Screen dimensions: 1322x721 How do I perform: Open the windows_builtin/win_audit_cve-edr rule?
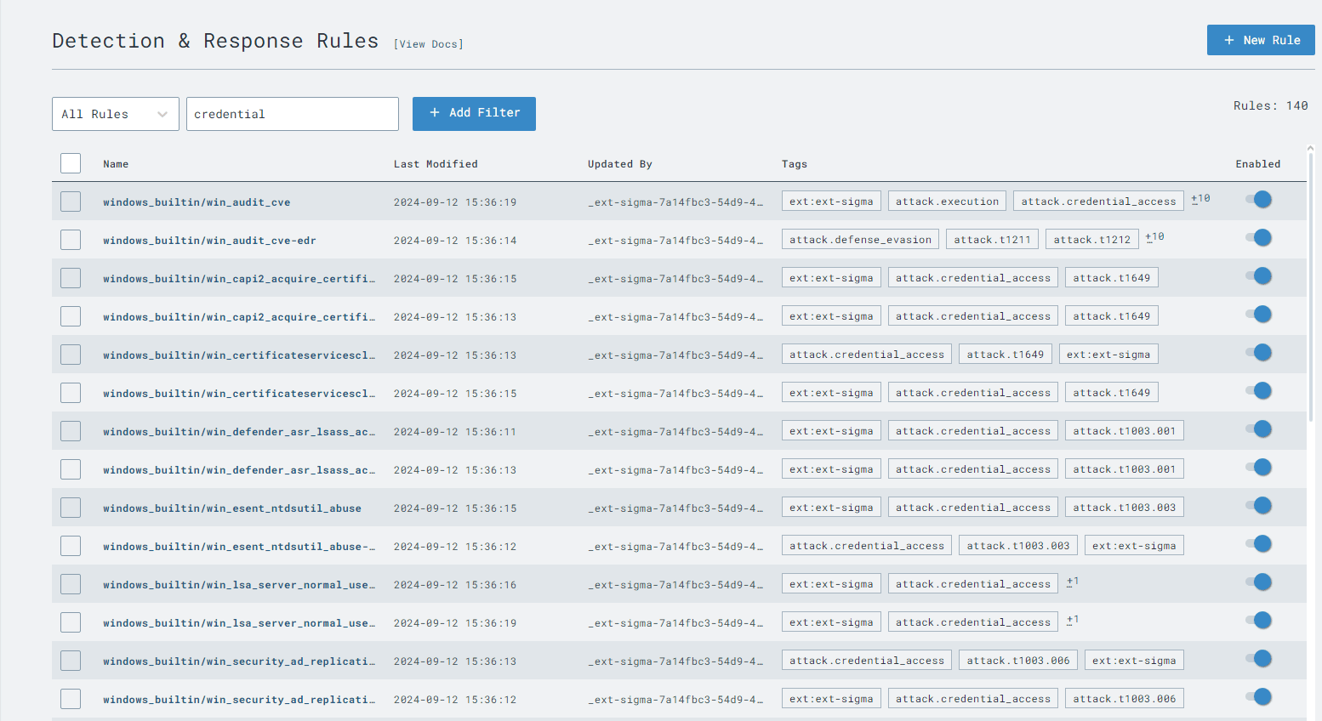(209, 241)
